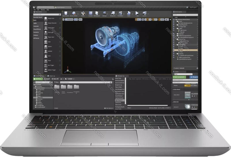Open the View Options dropdown
Viewport: 231px width, 157px height.
[x=109, y=108]
